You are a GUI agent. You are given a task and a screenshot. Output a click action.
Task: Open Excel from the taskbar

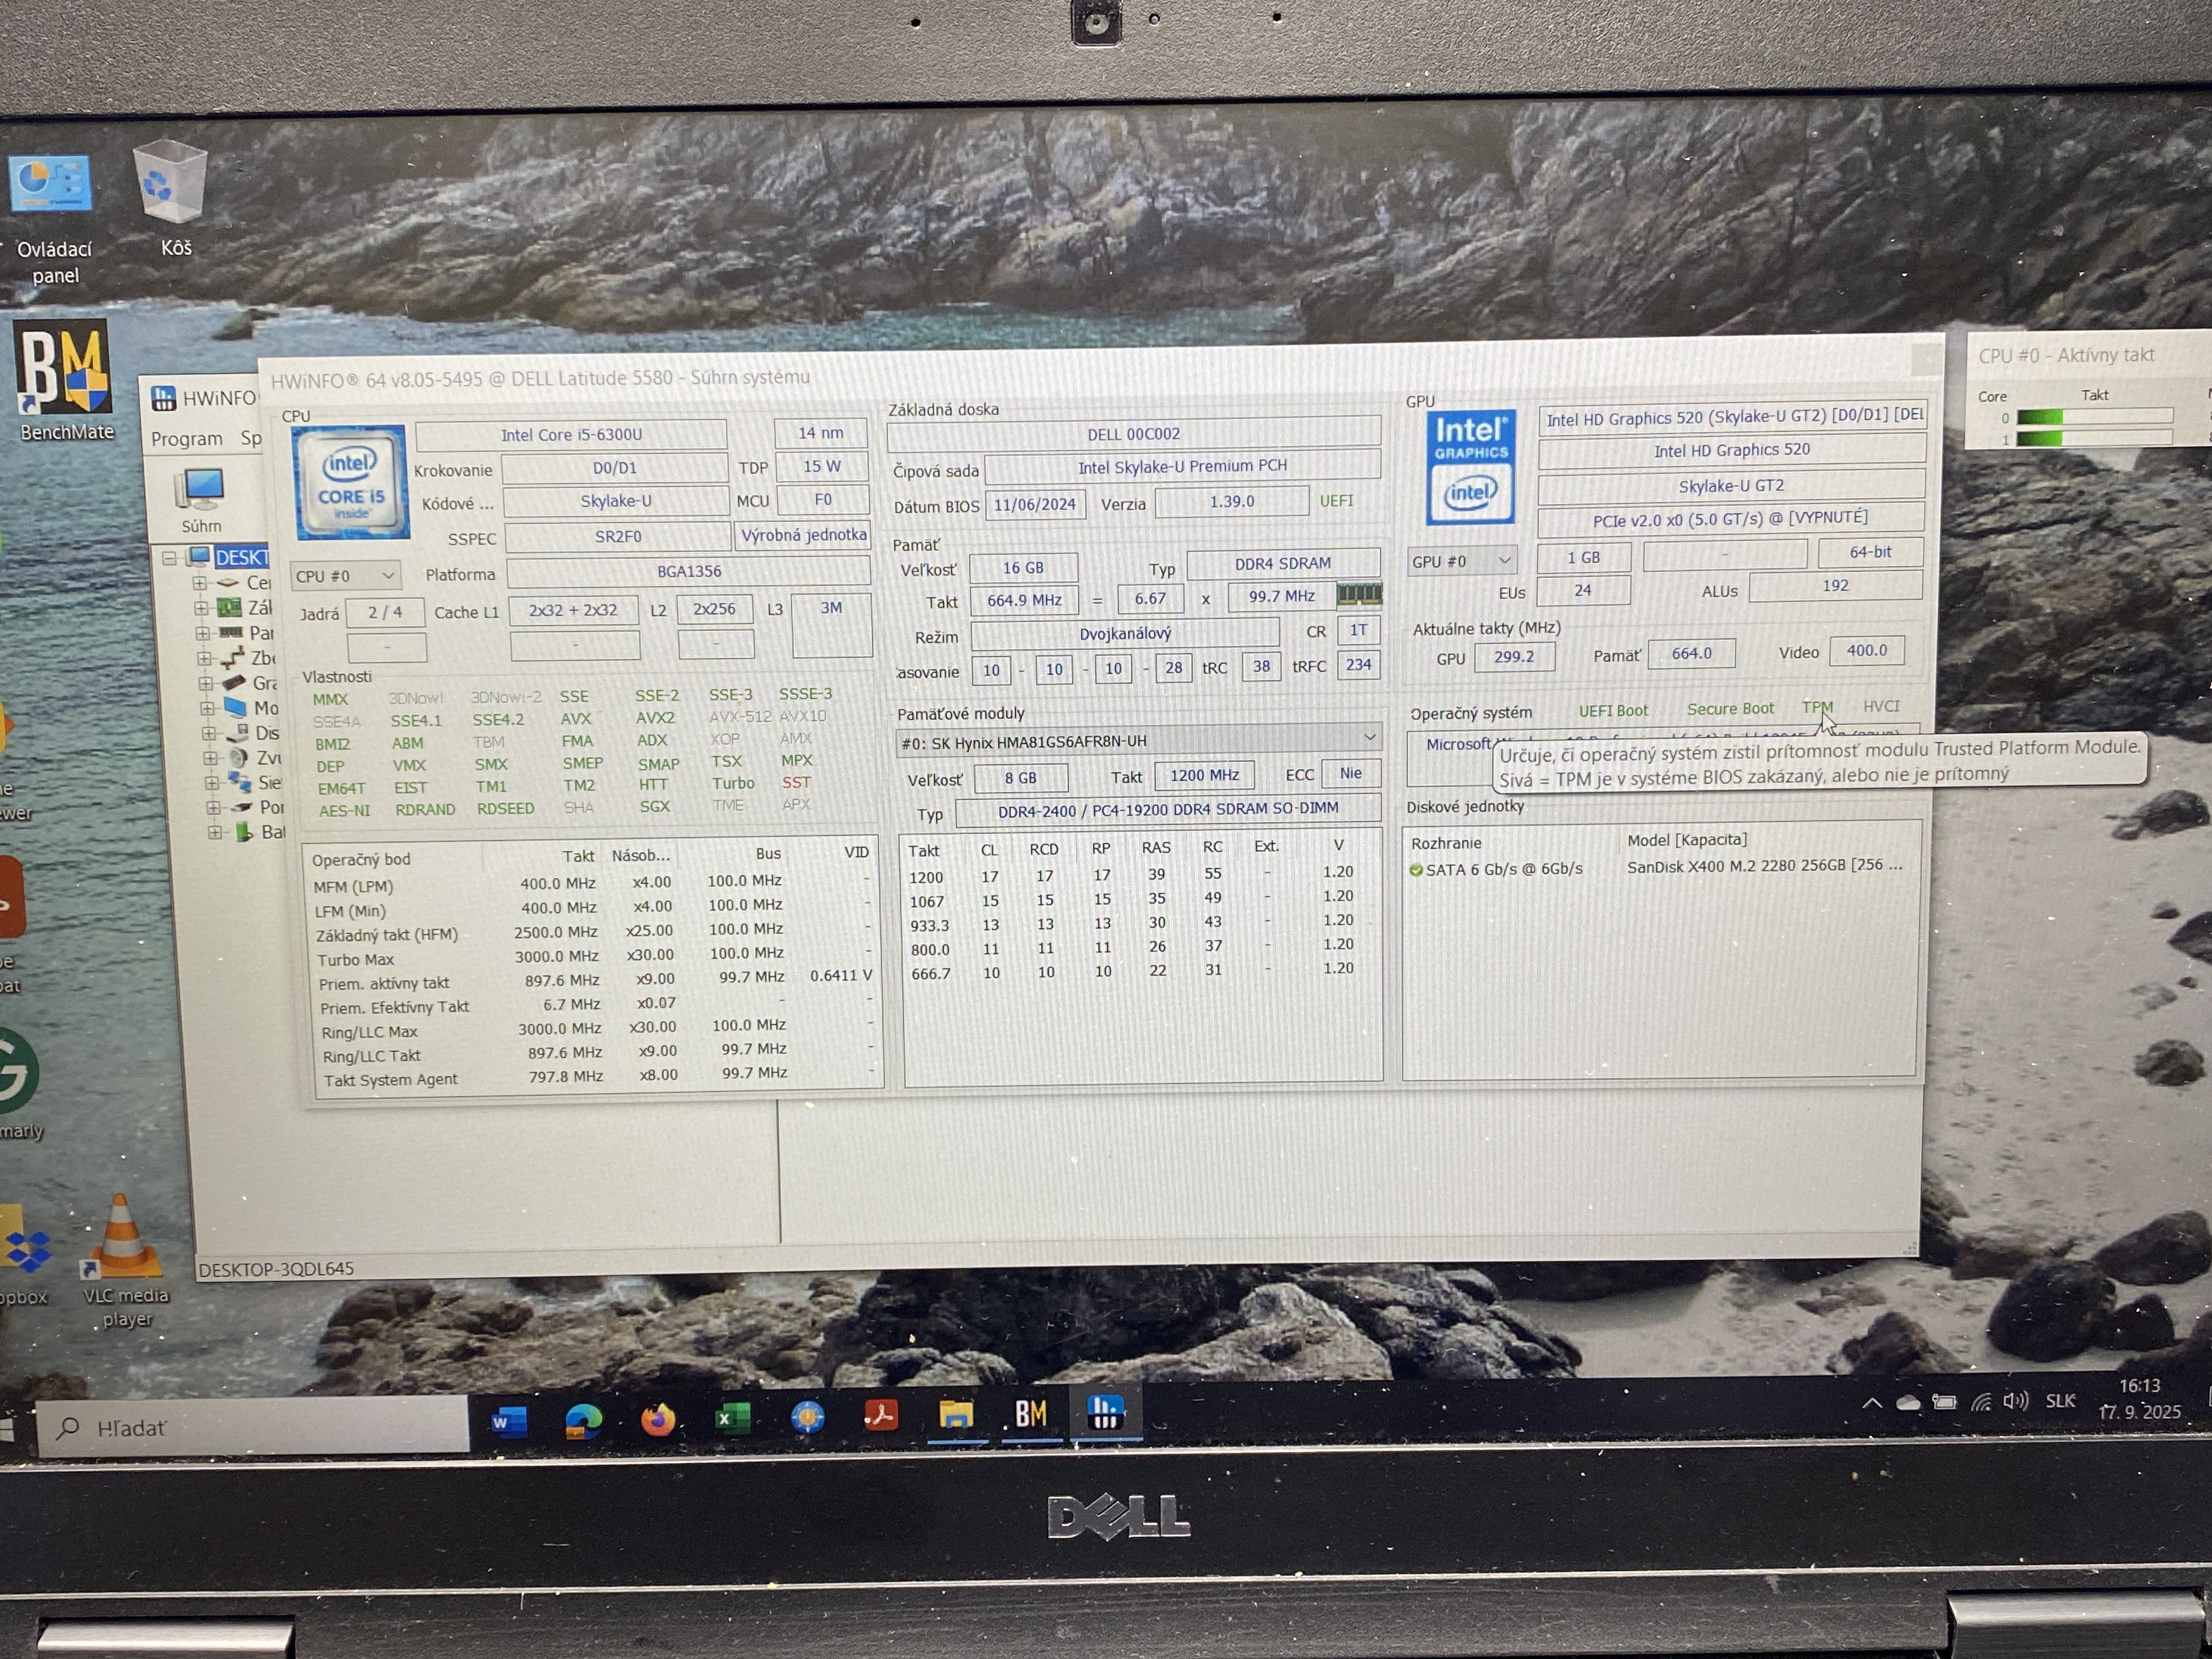pos(732,1418)
